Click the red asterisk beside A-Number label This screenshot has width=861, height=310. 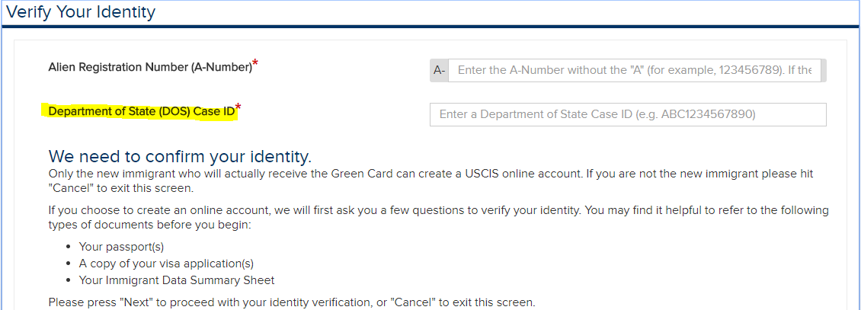[255, 65]
